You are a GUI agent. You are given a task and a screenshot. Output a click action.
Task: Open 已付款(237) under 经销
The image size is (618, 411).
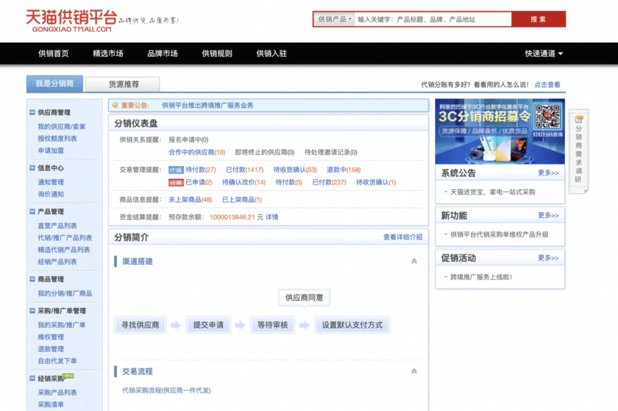pos(329,183)
